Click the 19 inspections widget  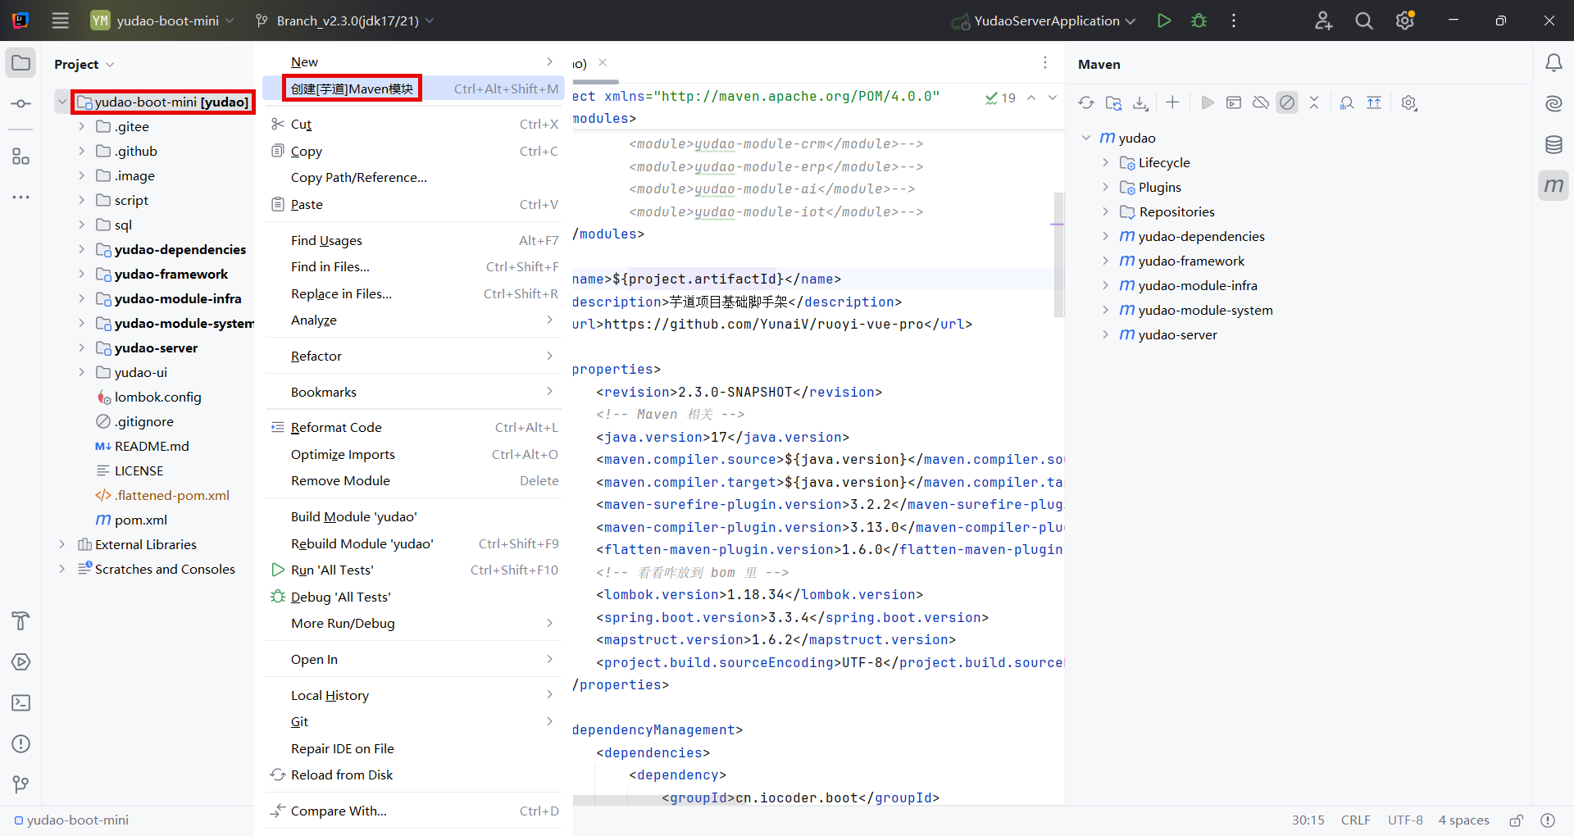coord(1001,98)
